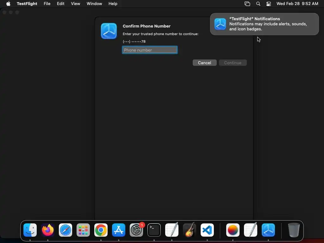Open the macOS color-sphere app in Dock
The height and width of the screenshot is (243, 324).
(233, 230)
